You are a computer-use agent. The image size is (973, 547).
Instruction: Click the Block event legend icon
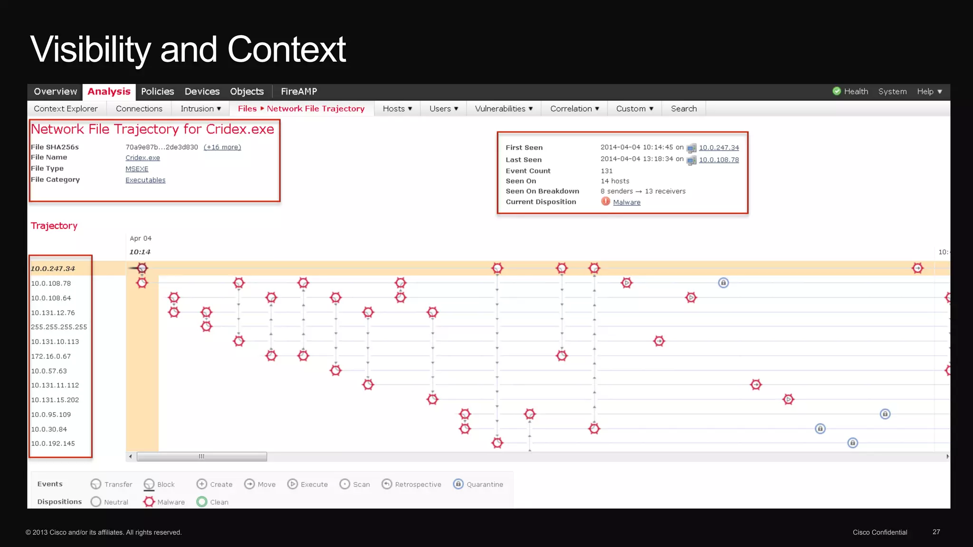tap(149, 484)
